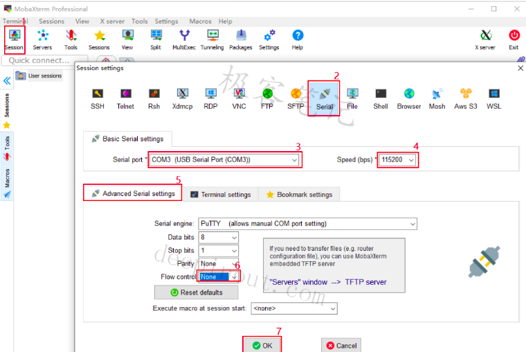Choose the Mosh session type
The image size is (526, 352).
click(437, 99)
